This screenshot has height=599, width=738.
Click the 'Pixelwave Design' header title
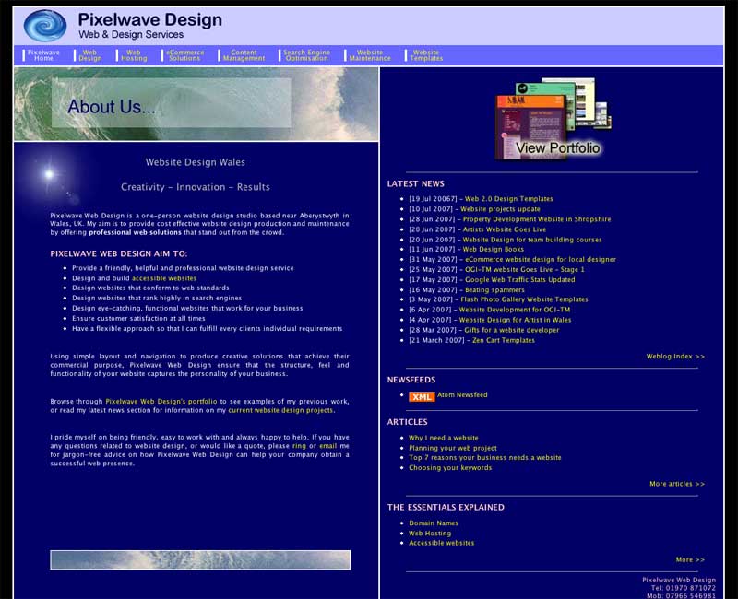[150, 19]
